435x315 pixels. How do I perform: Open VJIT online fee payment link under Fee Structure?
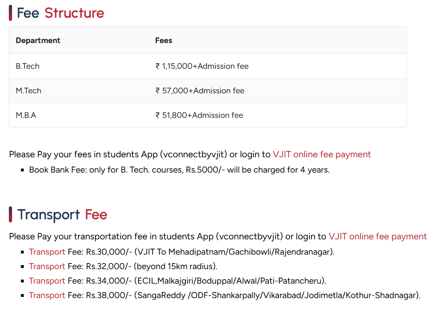[x=322, y=154]
